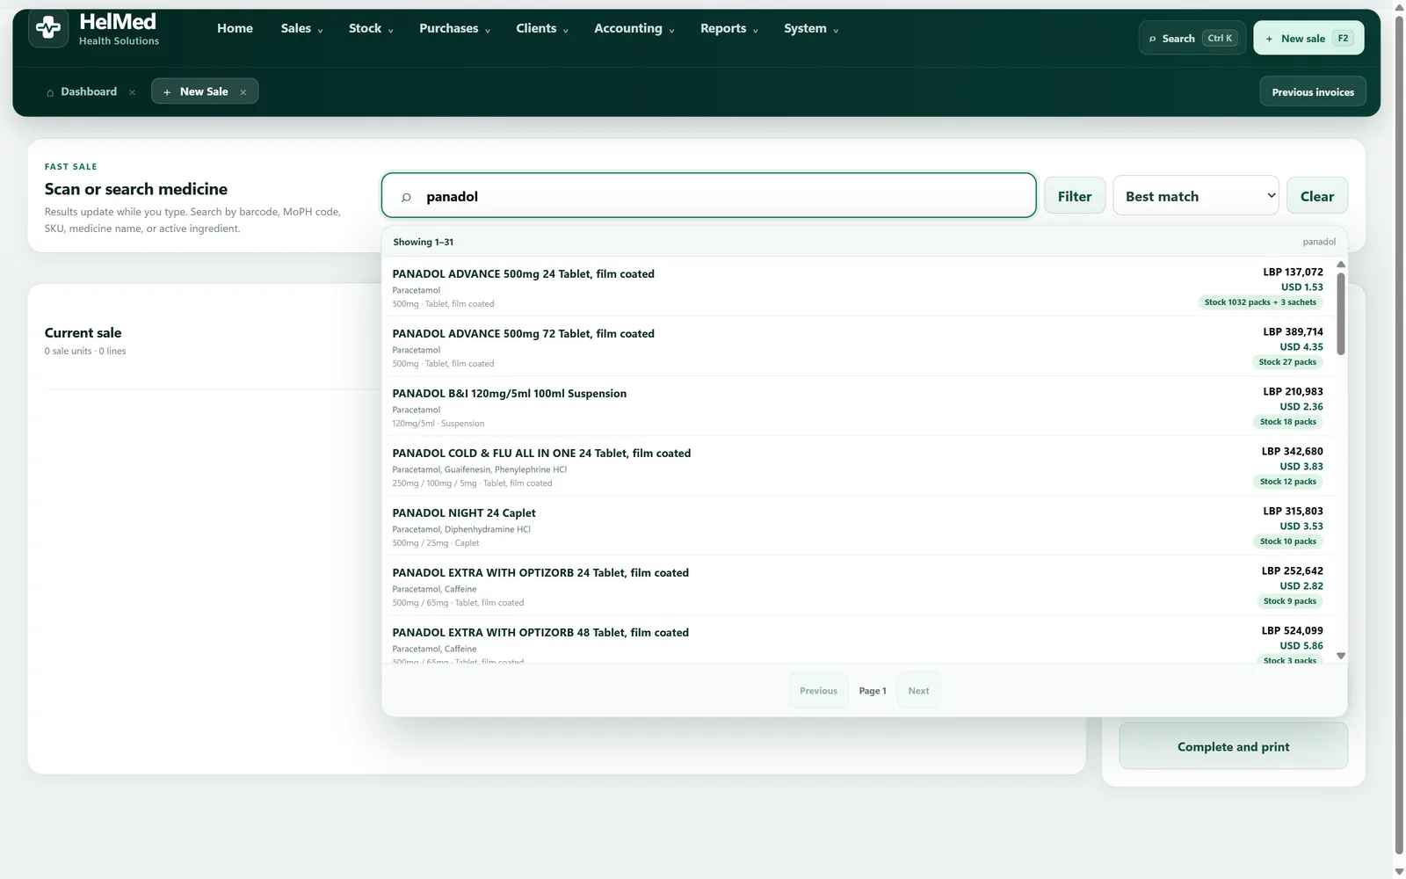Open Previous invoices

pos(1313,92)
